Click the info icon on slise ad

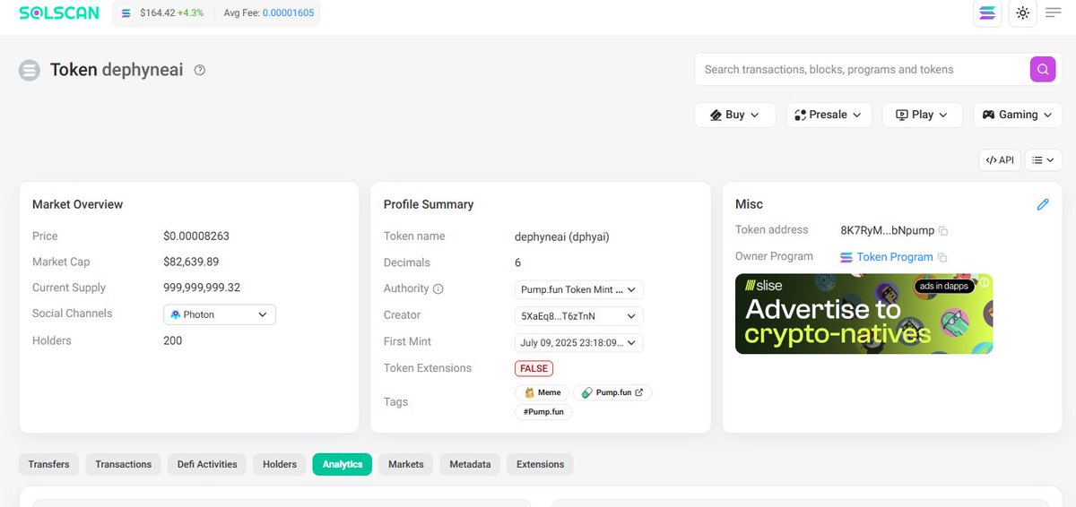pyautogui.click(x=984, y=282)
